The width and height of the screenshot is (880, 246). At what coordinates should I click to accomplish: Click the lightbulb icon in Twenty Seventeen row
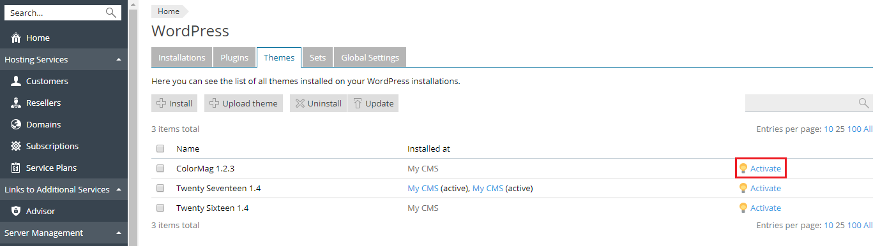point(743,188)
